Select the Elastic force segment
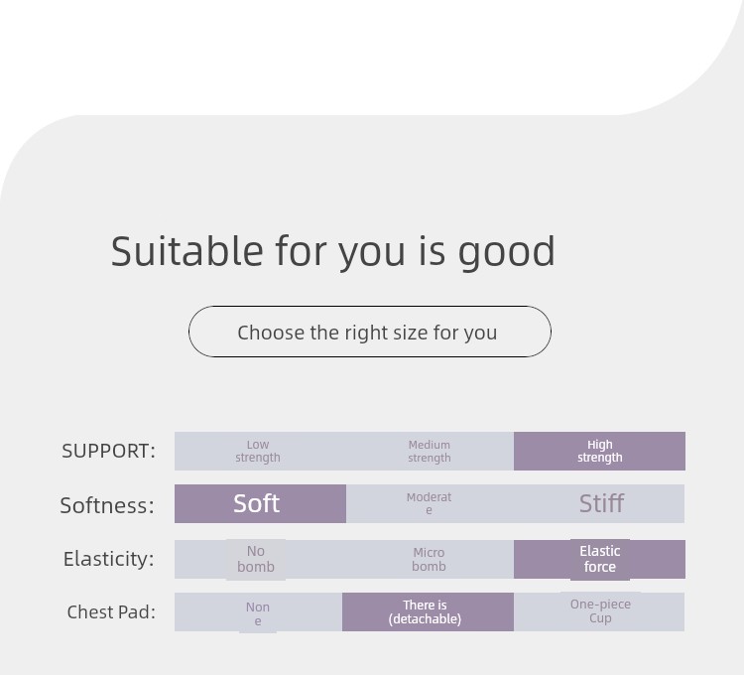This screenshot has width=744, height=675. click(599, 559)
